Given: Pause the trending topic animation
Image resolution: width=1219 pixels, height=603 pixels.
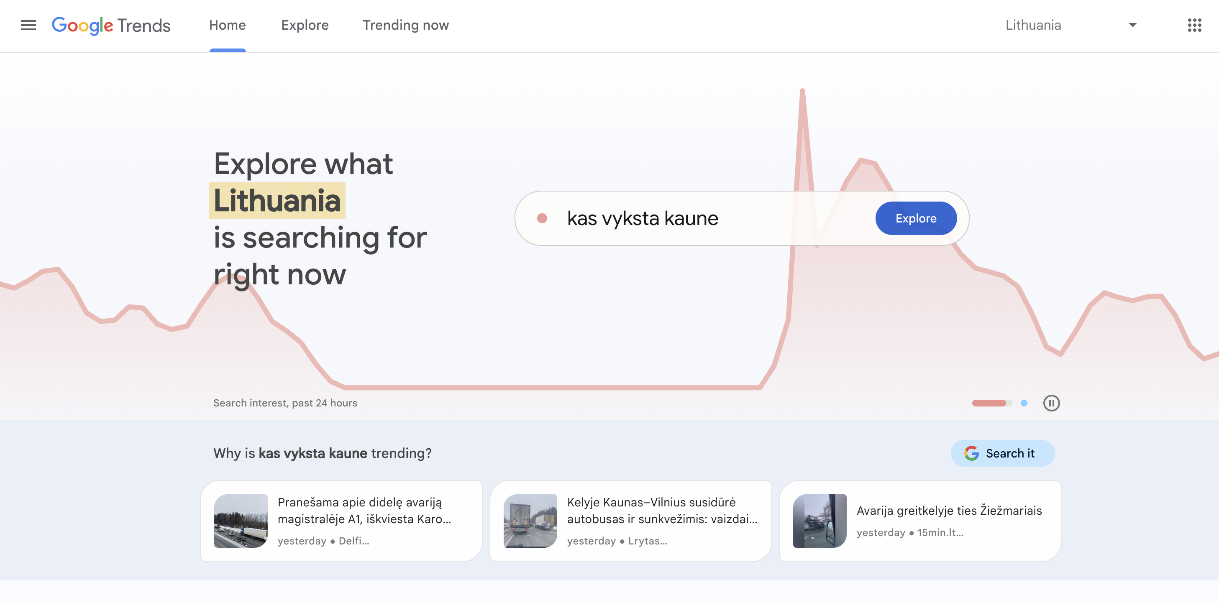Looking at the screenshot, I should [1052, 403].
